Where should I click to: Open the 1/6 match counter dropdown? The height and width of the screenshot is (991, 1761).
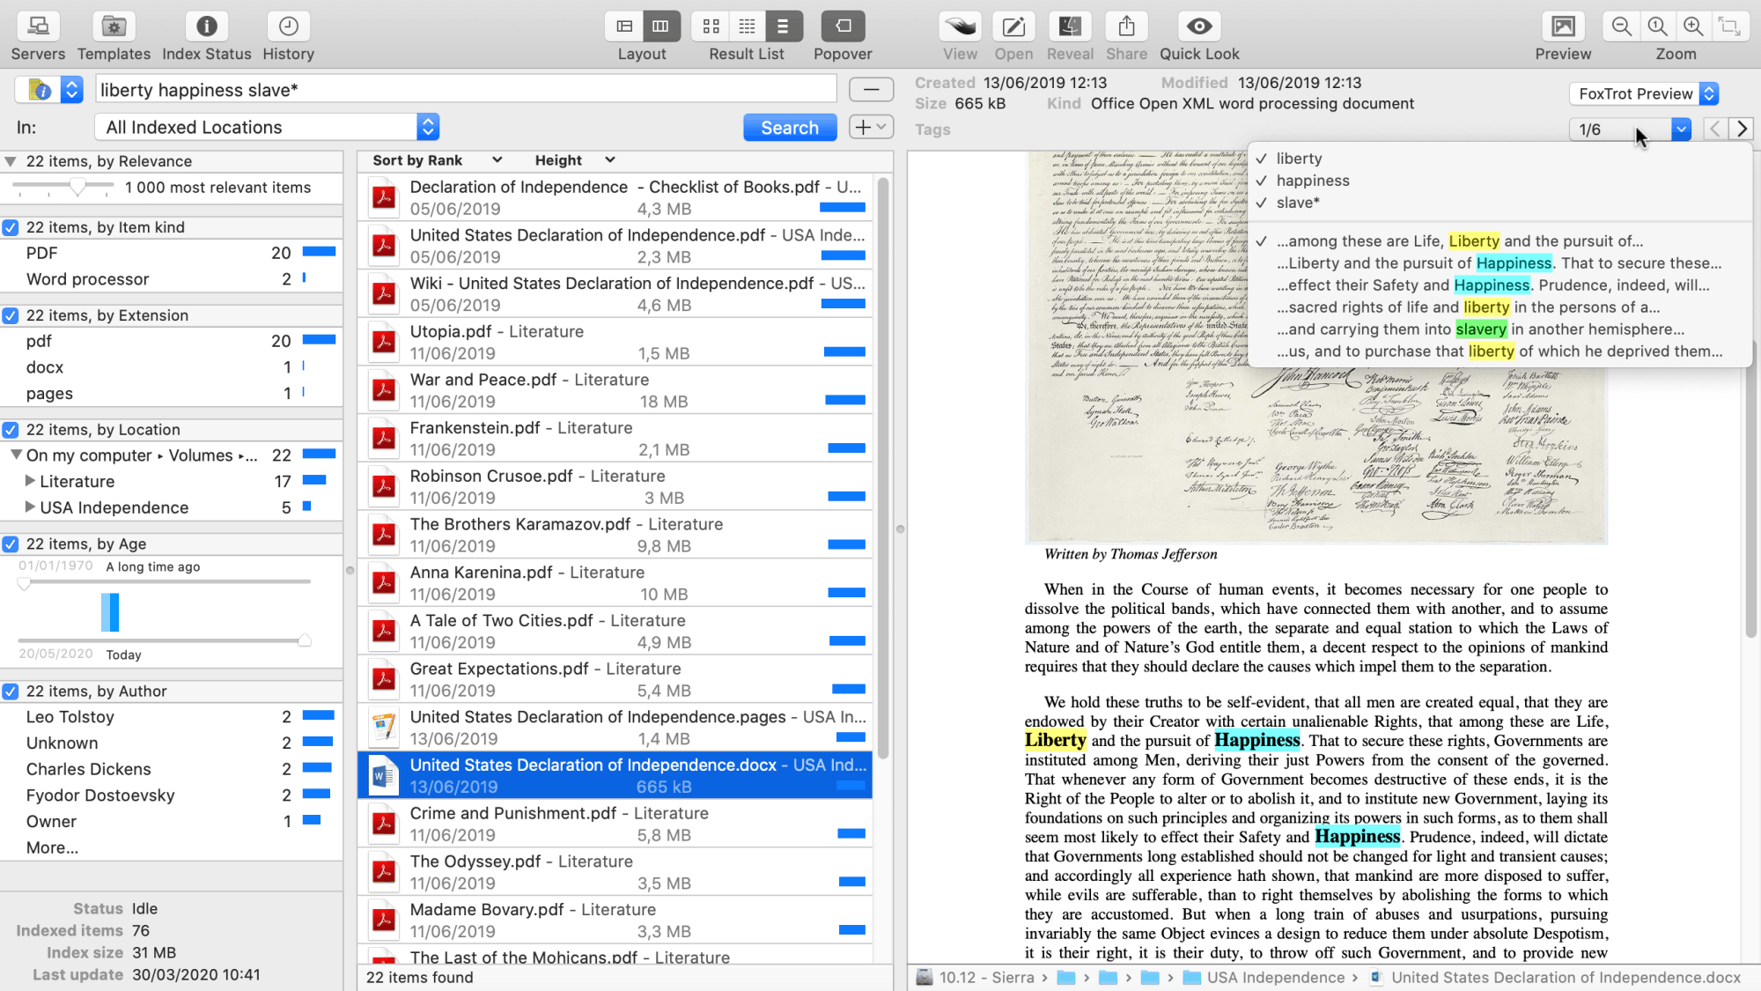1630,129
